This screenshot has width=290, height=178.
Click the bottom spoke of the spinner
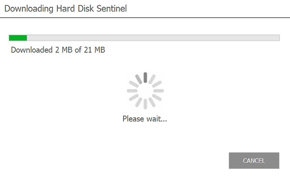click(145, 104)
